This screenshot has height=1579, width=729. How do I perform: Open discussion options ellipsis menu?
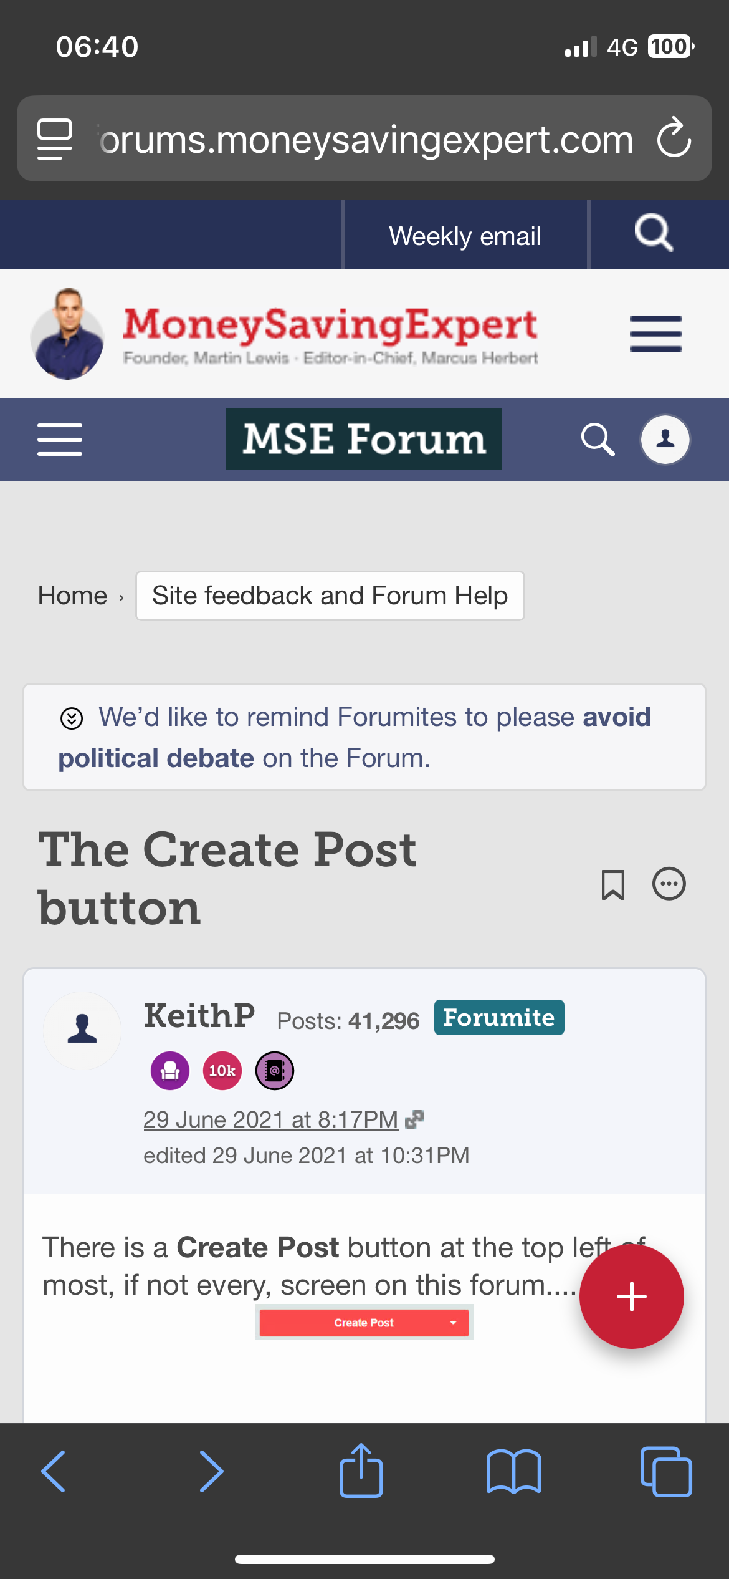point(669,884)
